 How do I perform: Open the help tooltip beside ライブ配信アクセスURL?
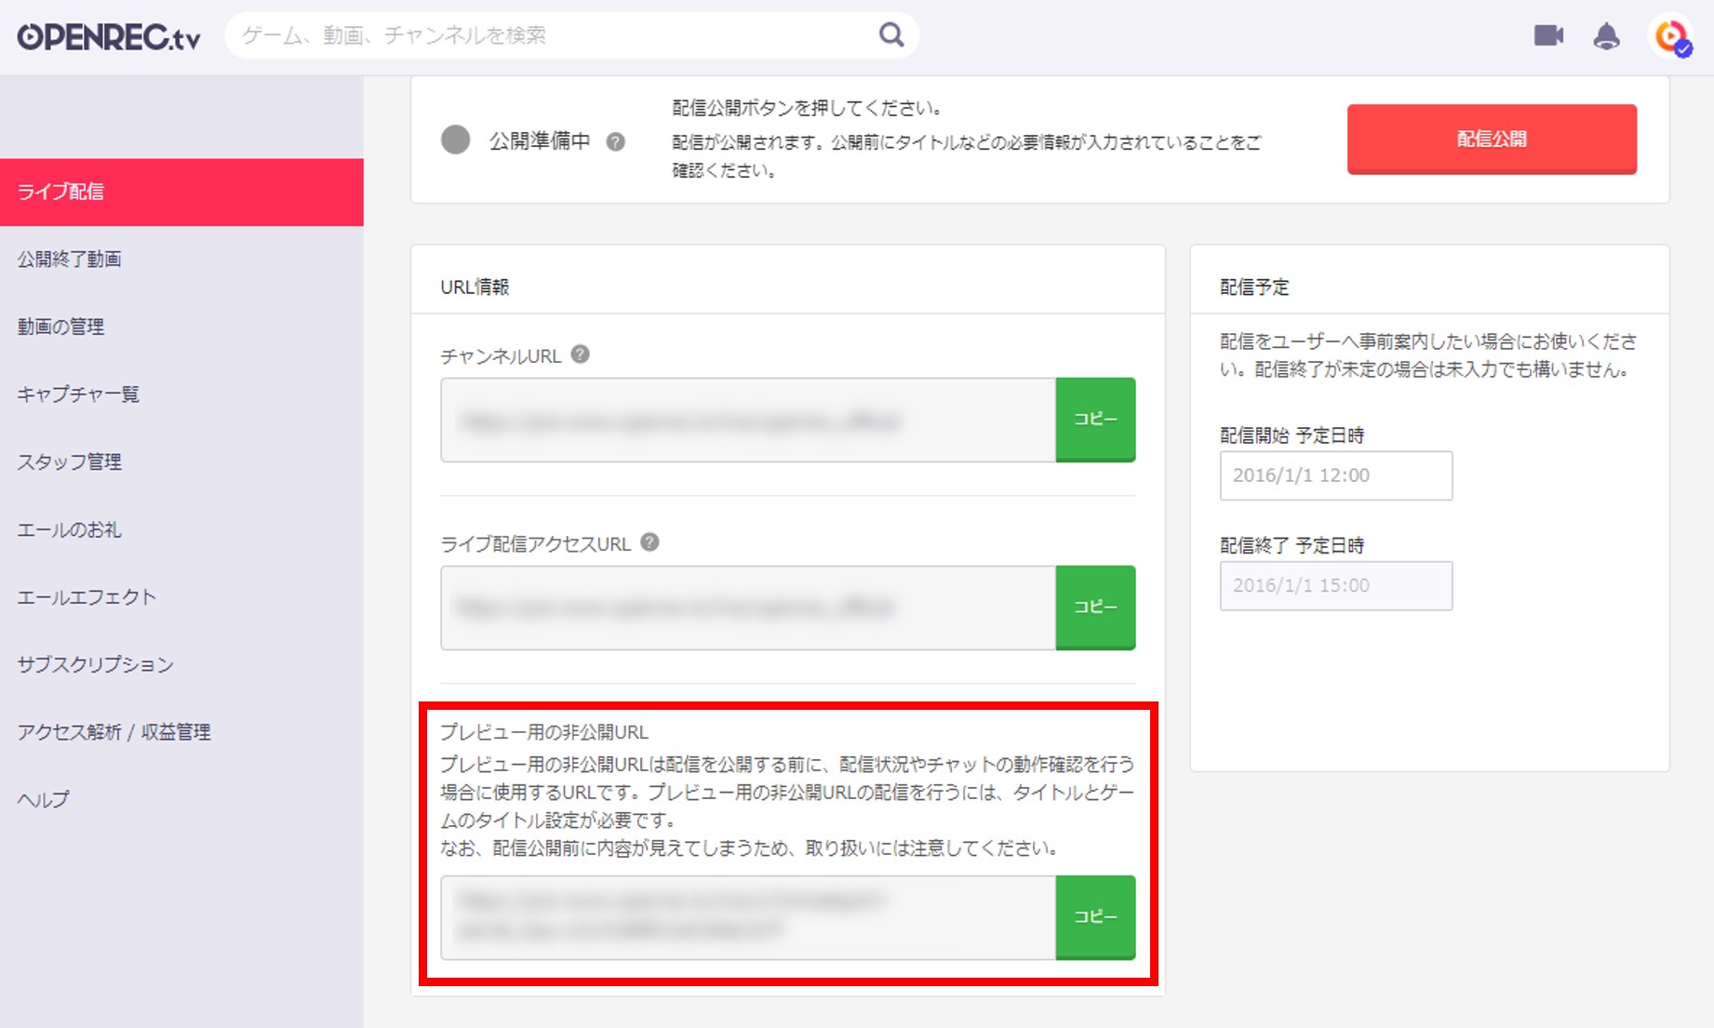tap(650, 542)
